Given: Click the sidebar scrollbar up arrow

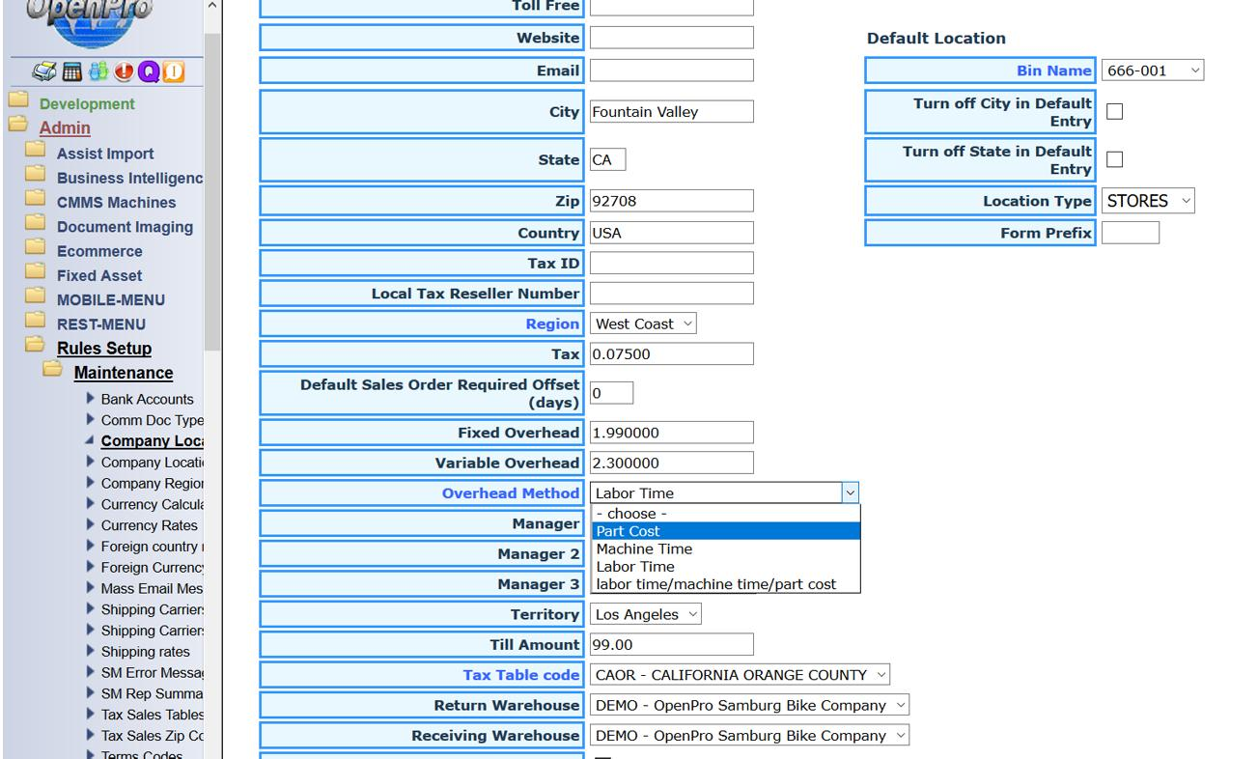Looking at the screenshot, I should coord(212,6).
